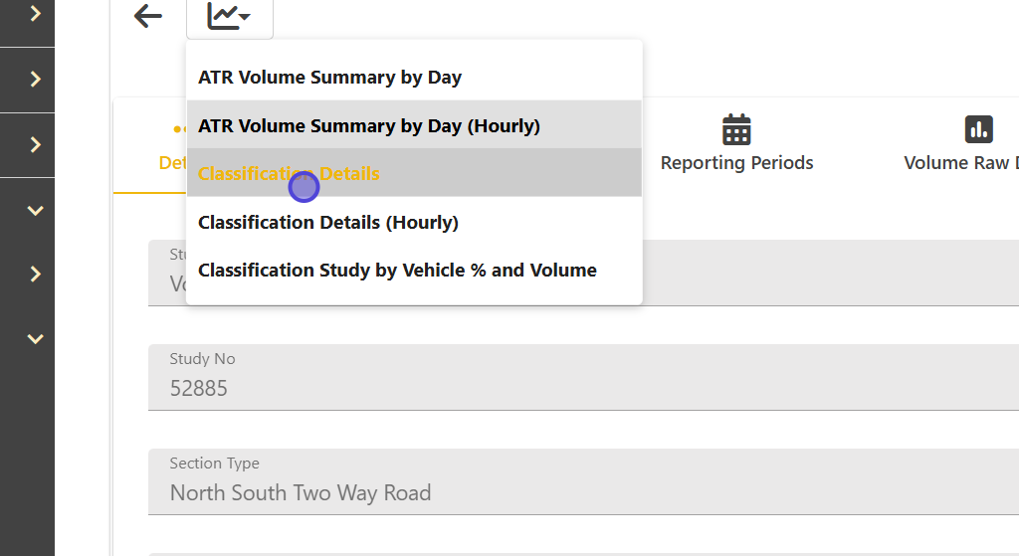Select ATR Volume Summary by Day
Image resolution: width=1019 pixels, height=556 pixels.
329,78
